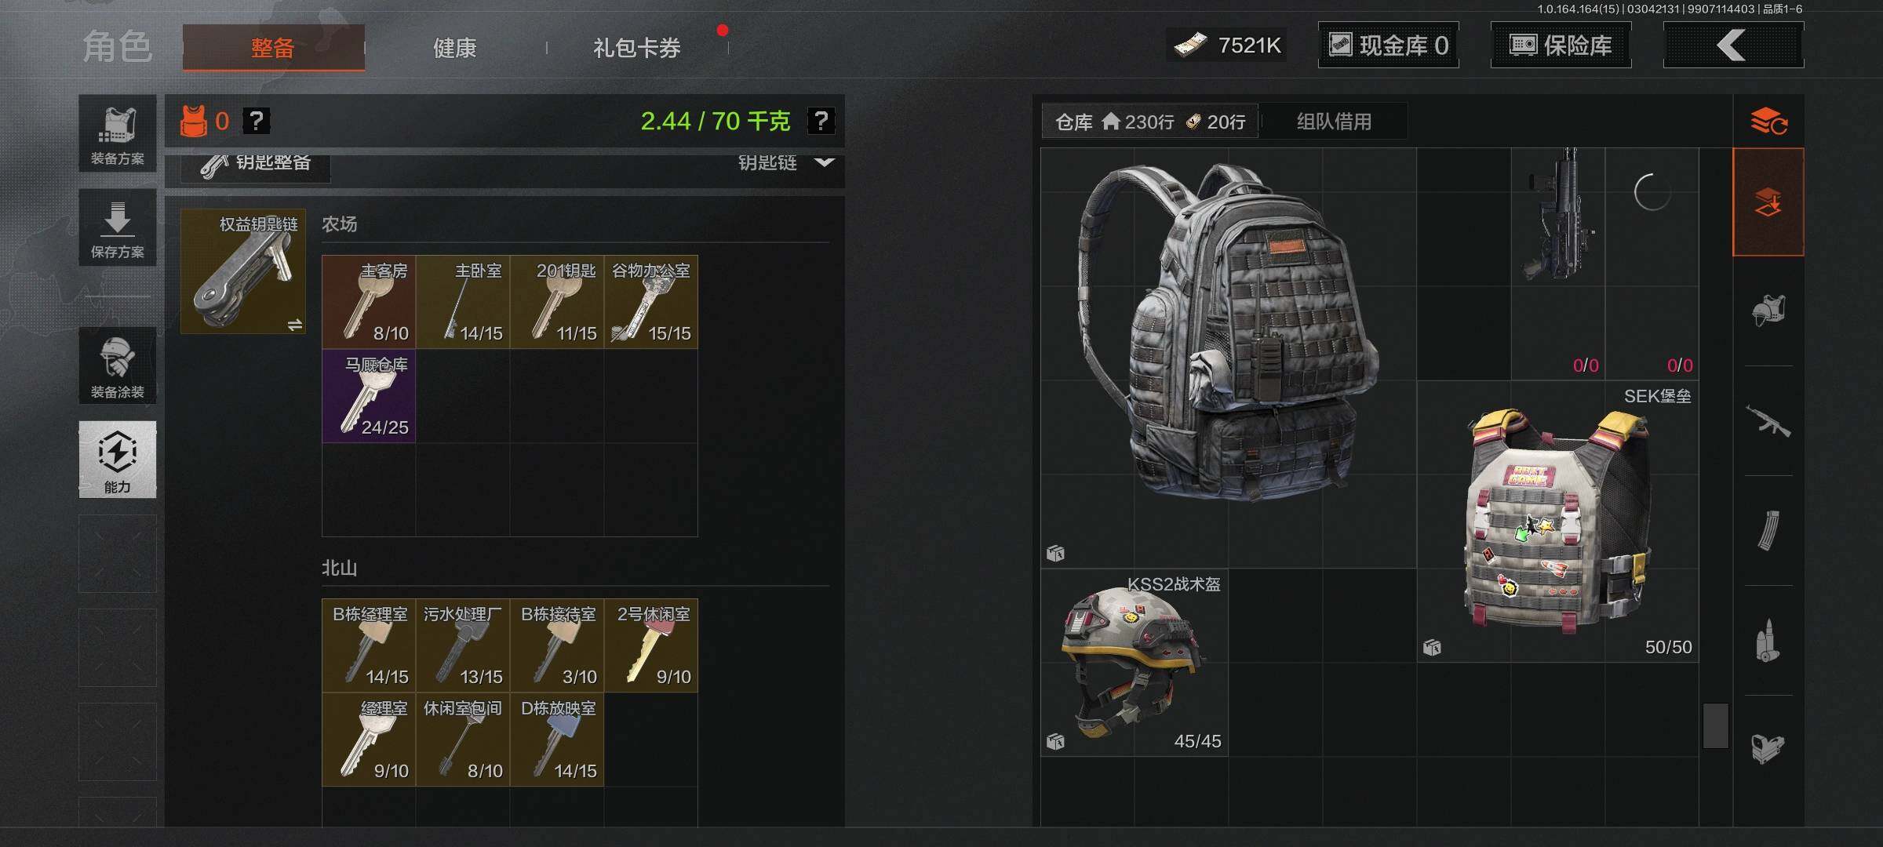Select the magazine filter icon
Screen dimensions: 1883x847
coord(1768,530)
